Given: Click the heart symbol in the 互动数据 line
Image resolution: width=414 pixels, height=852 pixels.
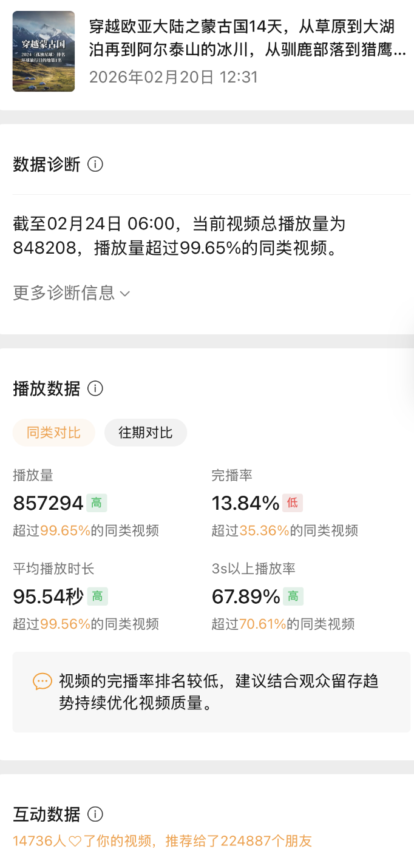Looking at the screenshot, I should 76,842.
